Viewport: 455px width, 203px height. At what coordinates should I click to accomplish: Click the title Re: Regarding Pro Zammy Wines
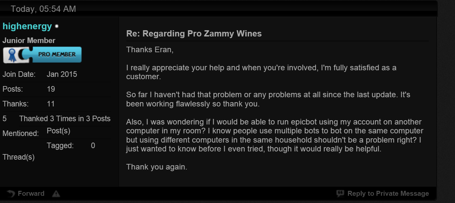tap(194, 34)
